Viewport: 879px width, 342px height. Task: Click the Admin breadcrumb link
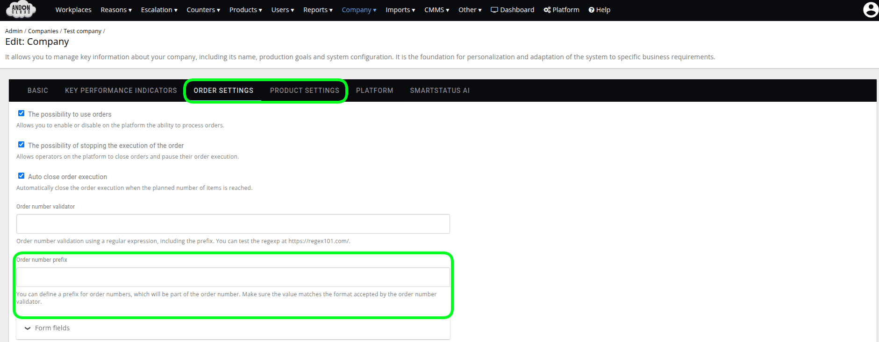point(14,31)
